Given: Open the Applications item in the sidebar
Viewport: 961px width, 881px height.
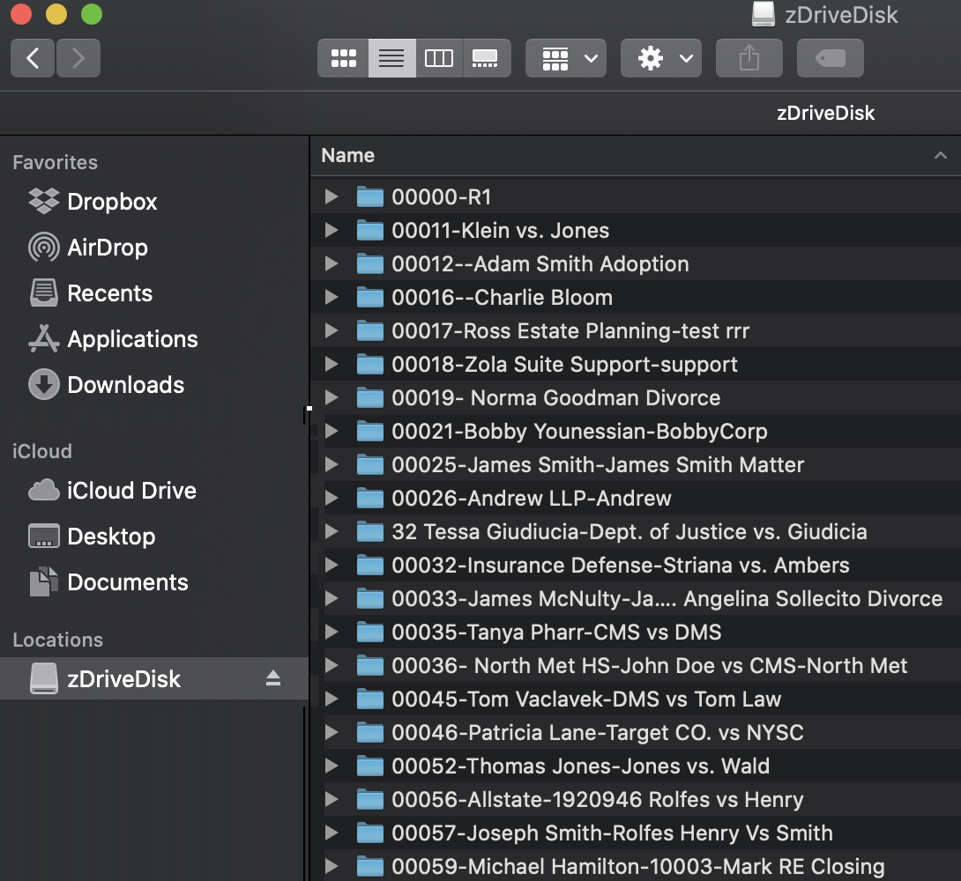Looking at the screenshot, I should 132,339.
